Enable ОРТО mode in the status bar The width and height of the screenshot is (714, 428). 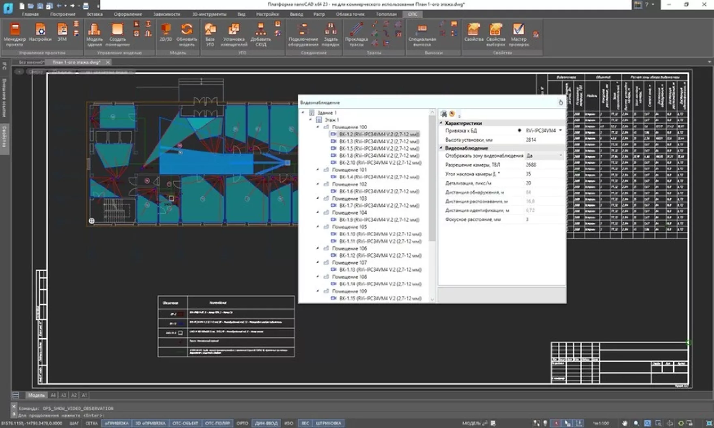pyautogui.click(x=242, y=423)
